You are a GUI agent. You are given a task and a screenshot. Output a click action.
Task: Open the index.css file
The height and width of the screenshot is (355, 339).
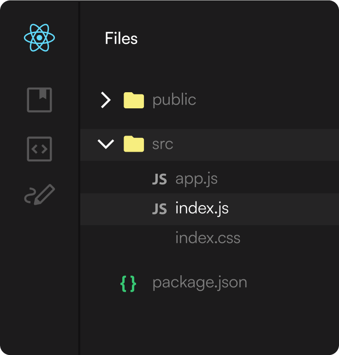click(x=208, y=238)
